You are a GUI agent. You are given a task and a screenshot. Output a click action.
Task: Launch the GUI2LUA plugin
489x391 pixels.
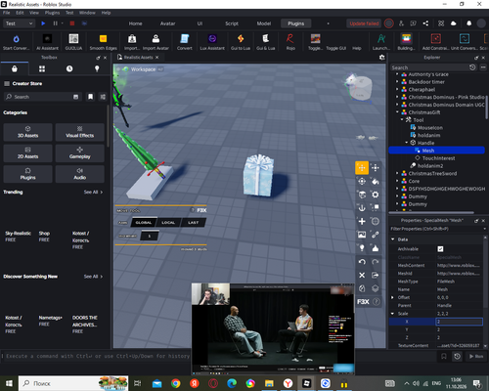click(73, 42)
